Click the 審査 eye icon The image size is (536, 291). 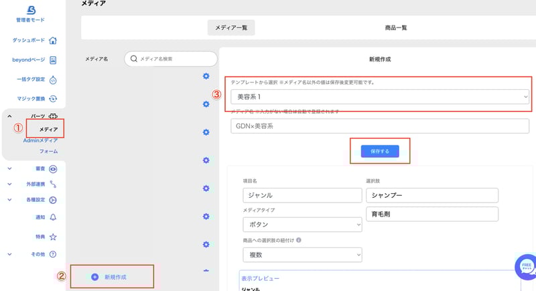(x=53, y=169)
